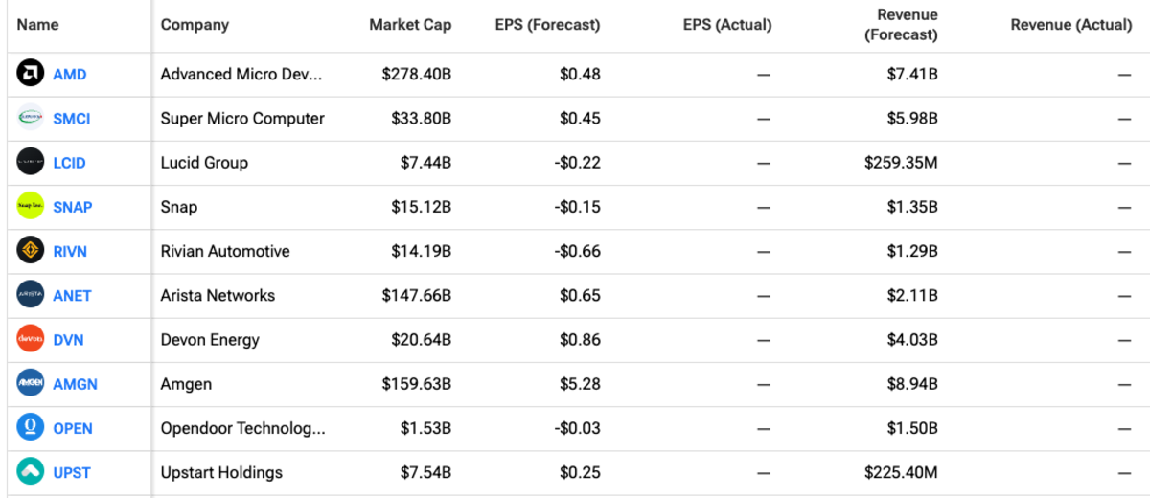The width and height of the screenshot is (1150, 498).
Task: Sort by the EPS (Forecast) column header
Action: (549, 25)
